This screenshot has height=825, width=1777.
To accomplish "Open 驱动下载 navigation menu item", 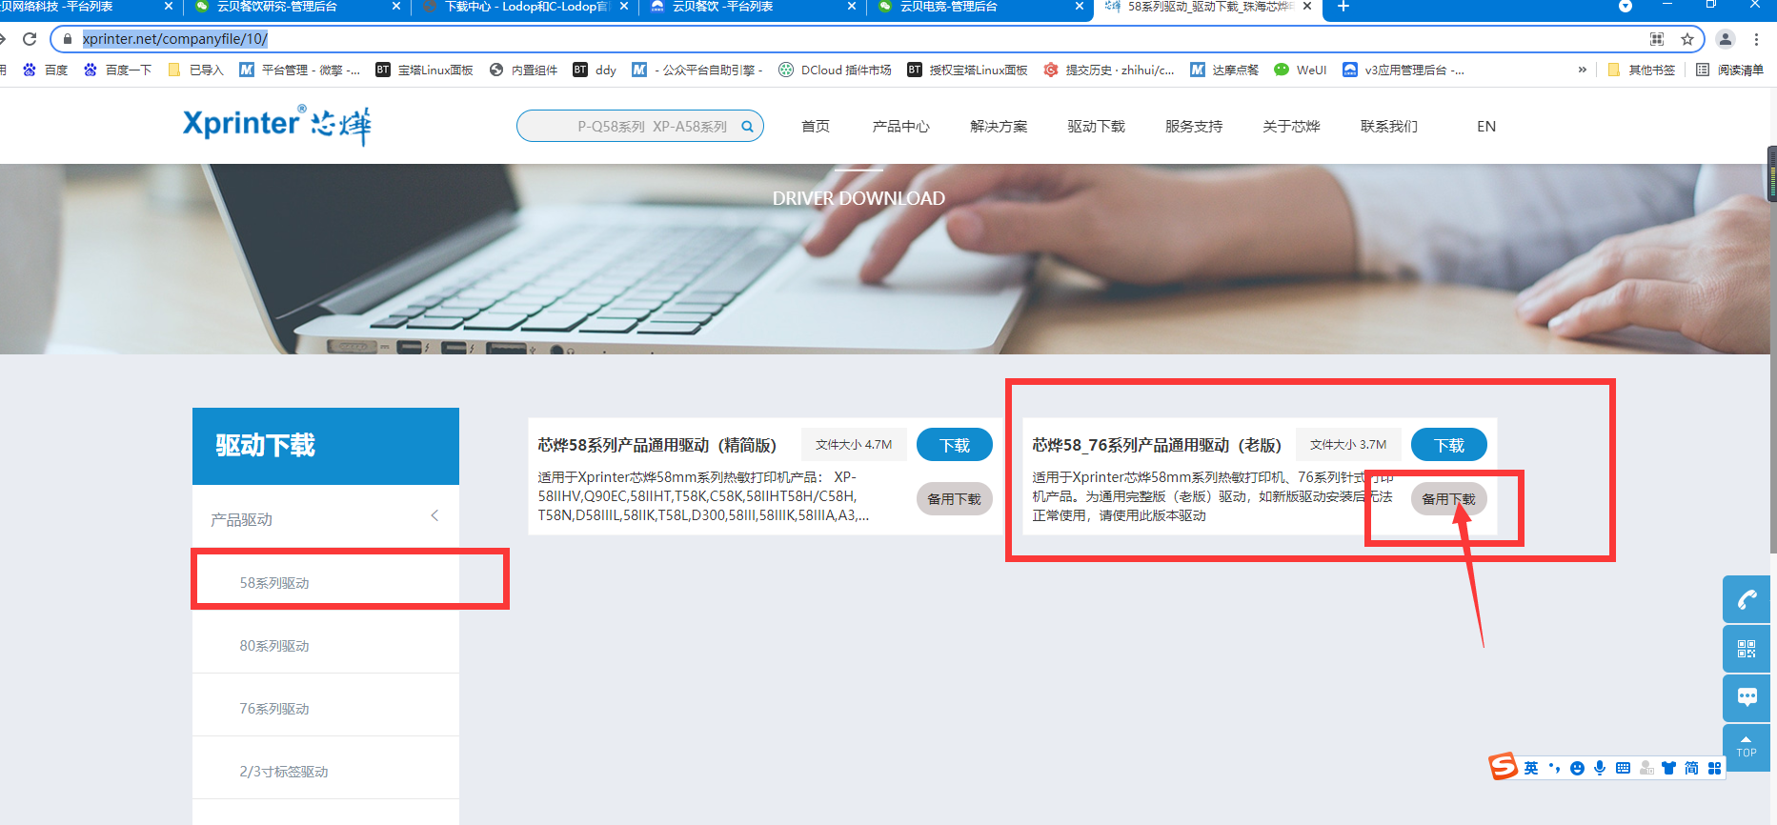I will pyautogui.click(x=1096, y=127).
